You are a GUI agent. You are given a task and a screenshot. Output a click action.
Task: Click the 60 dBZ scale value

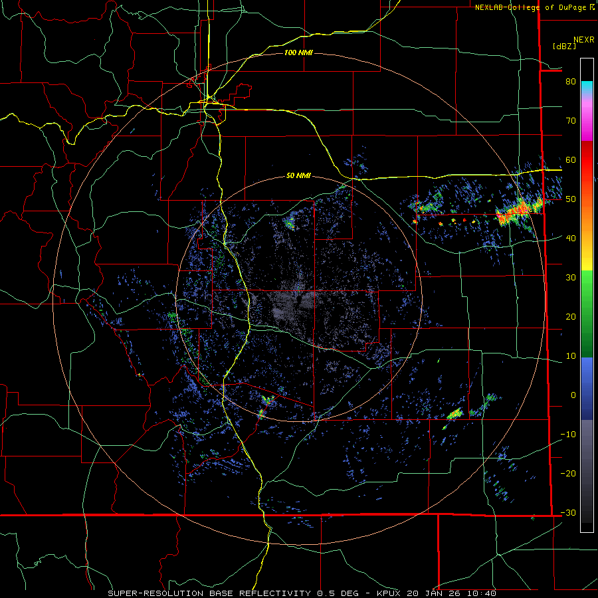click(571, 159)
